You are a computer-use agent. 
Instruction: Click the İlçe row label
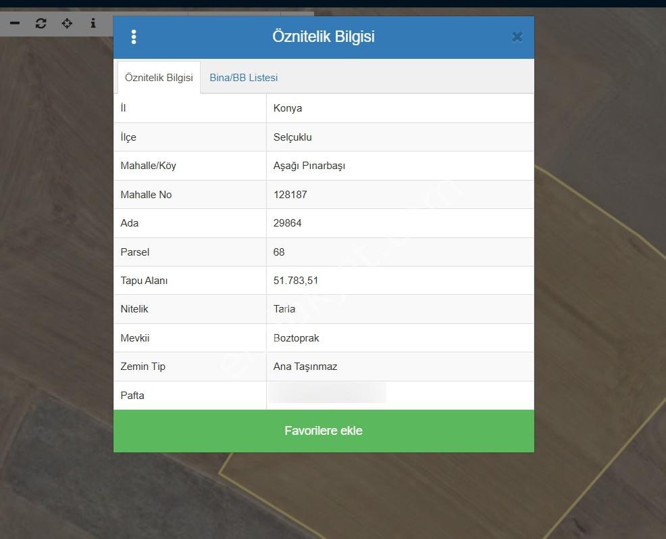[128, 137]
